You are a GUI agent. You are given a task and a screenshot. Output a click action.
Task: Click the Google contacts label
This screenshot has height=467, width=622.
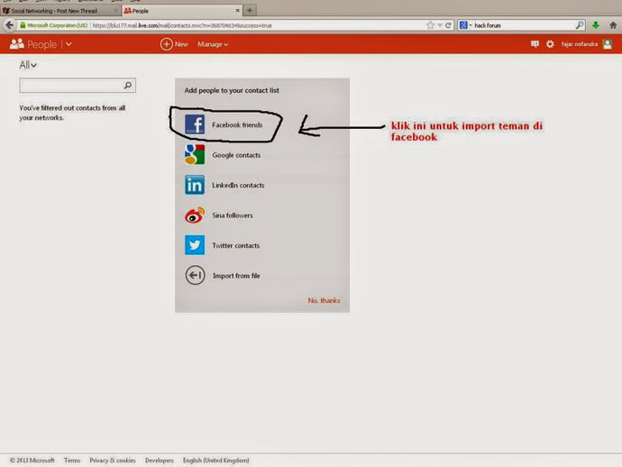tap(236, 155)
